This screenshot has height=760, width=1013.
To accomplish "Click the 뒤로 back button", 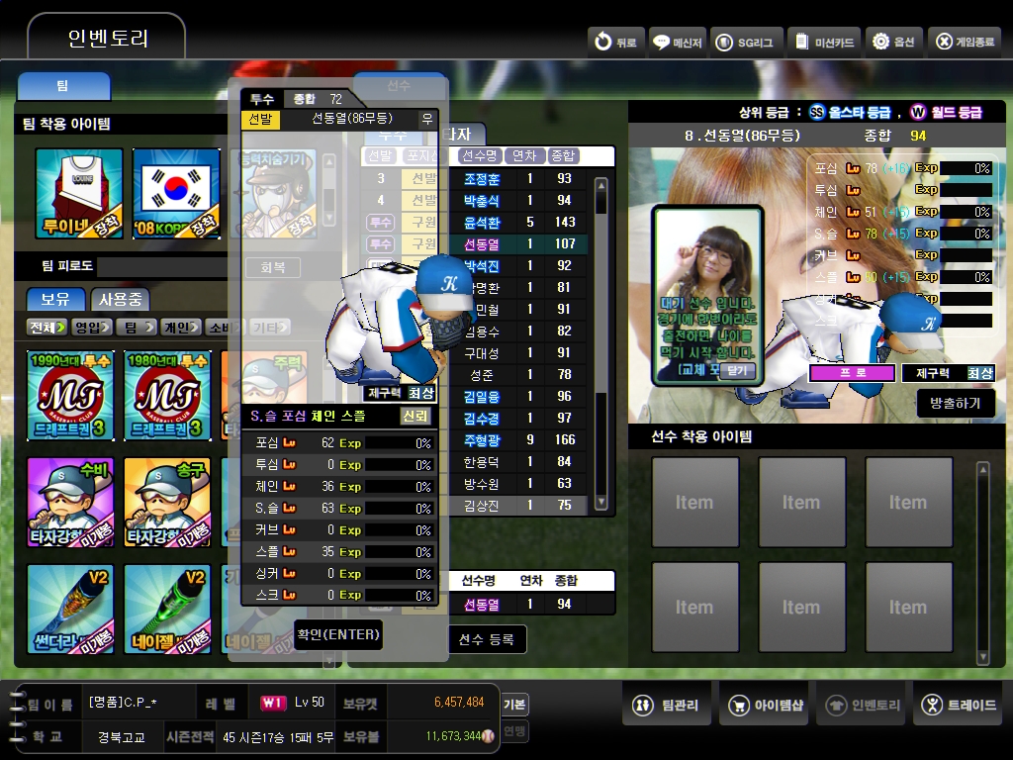I will tap(615, 42).
